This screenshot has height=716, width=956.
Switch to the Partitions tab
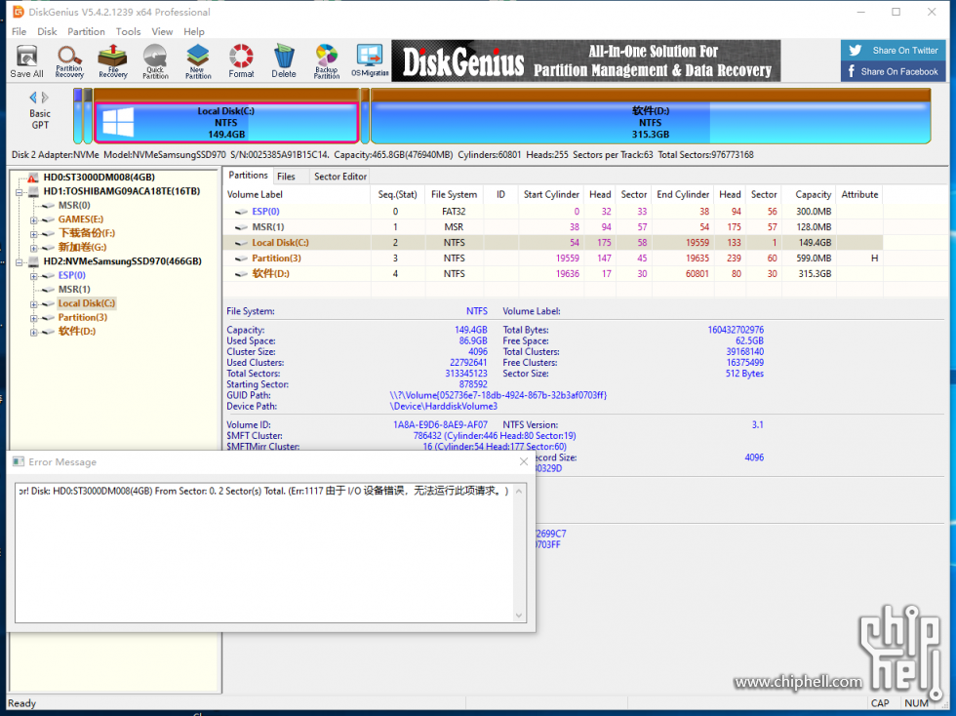point(248,175)
